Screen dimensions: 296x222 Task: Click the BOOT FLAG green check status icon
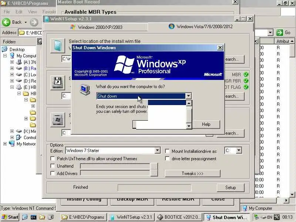point(246,87)
